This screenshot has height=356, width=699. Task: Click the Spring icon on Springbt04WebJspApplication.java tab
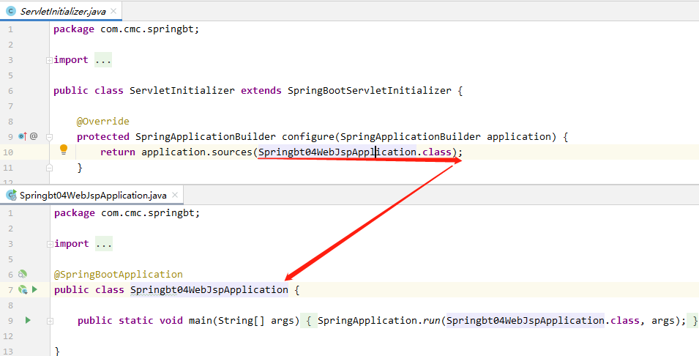(11, 196)
